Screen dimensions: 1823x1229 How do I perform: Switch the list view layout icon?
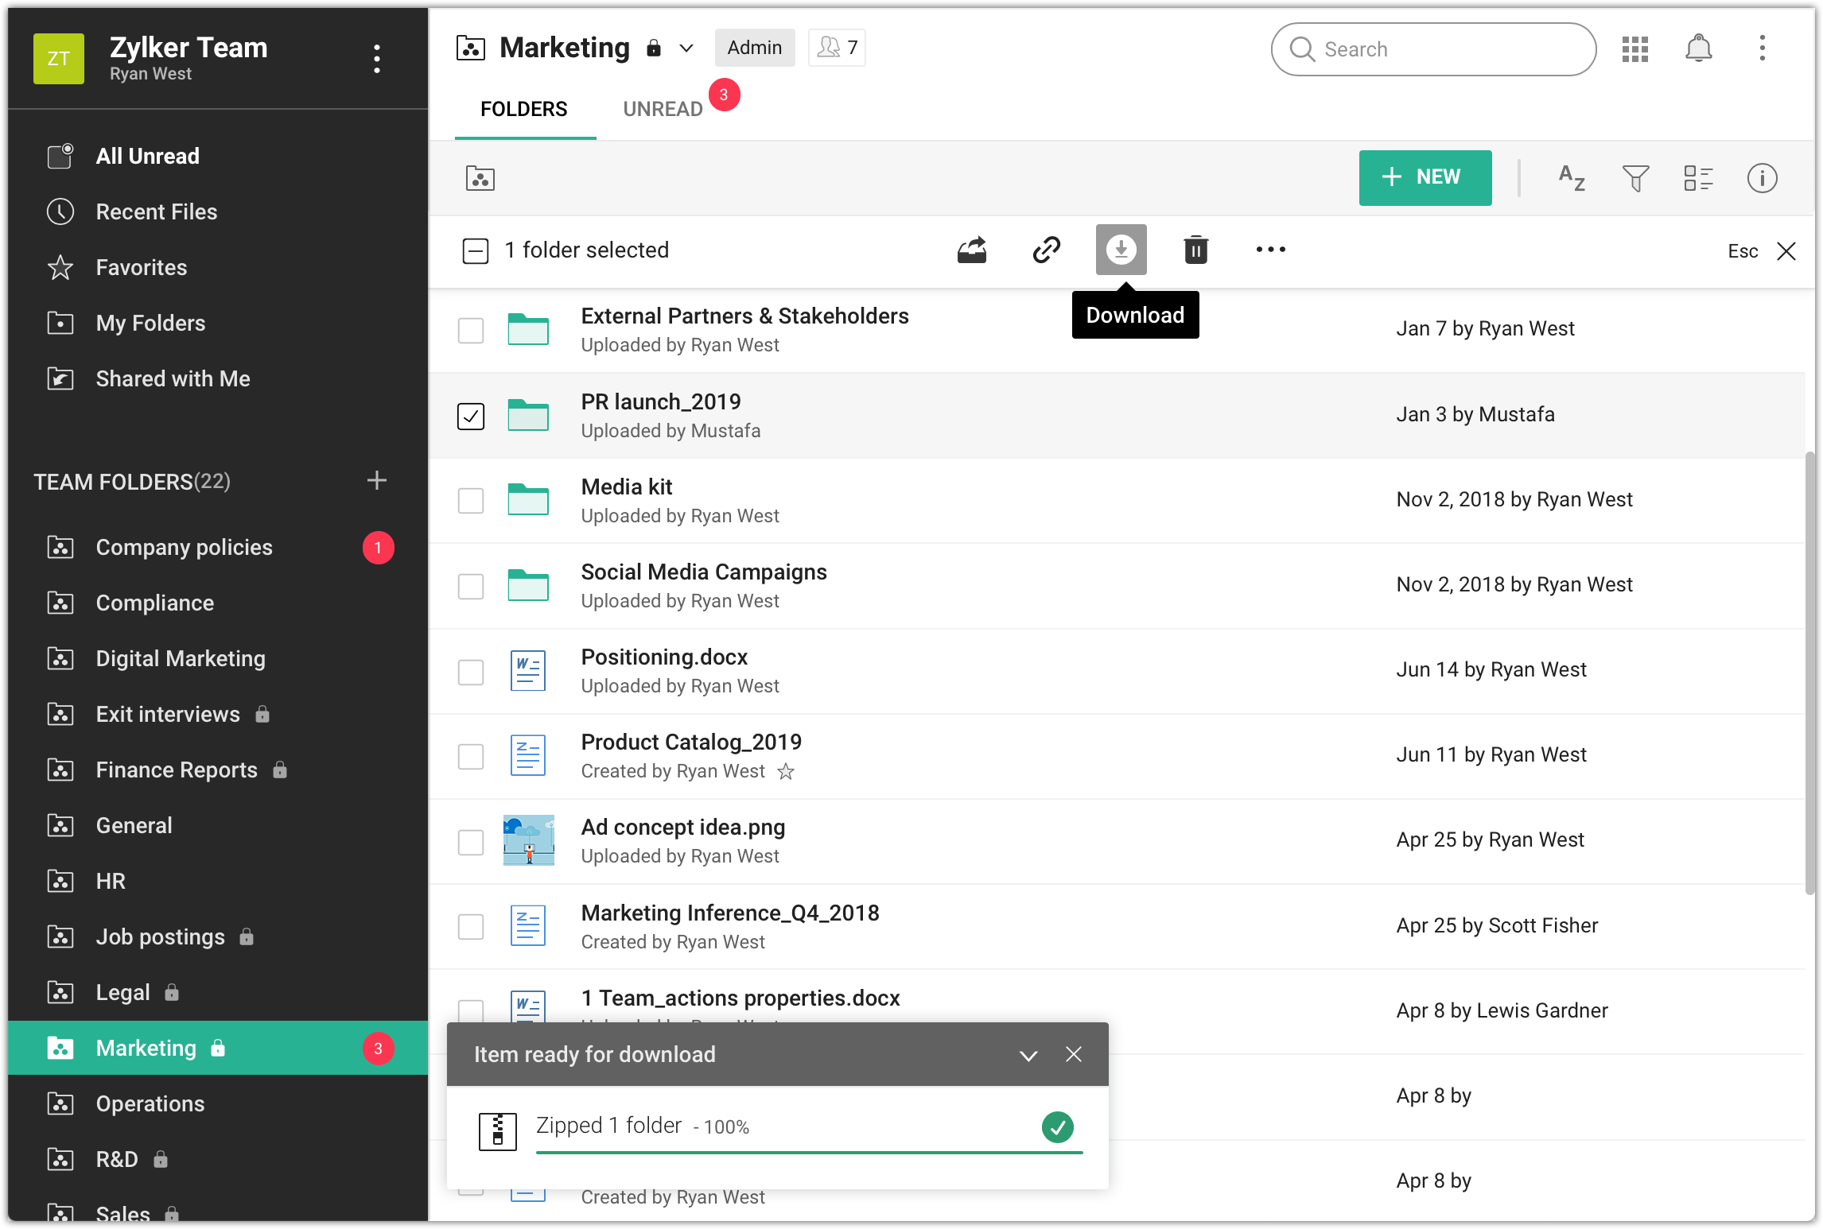1698,178
